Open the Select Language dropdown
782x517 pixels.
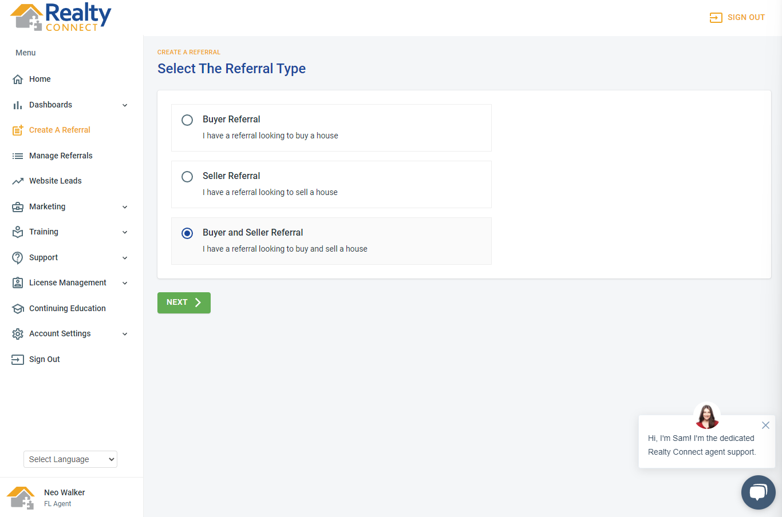point(70,459)
